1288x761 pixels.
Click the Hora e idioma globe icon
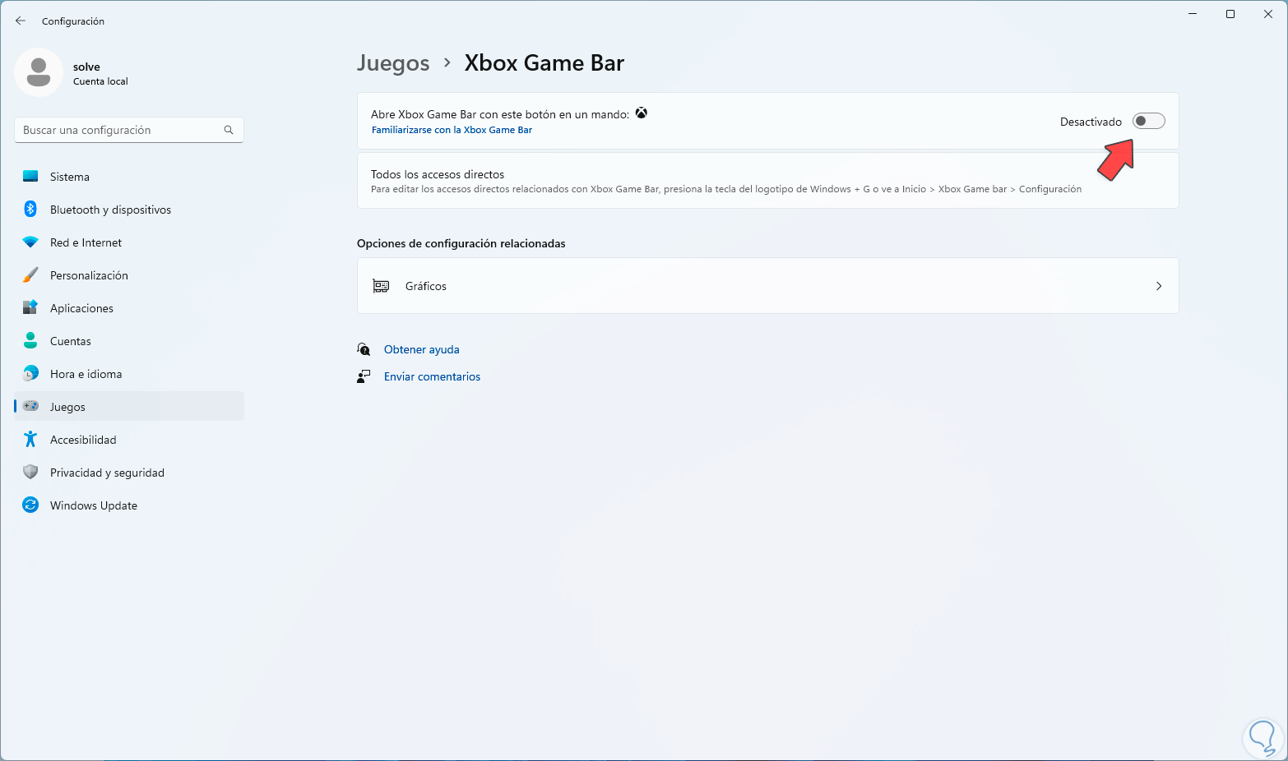(x=30, y=374)
